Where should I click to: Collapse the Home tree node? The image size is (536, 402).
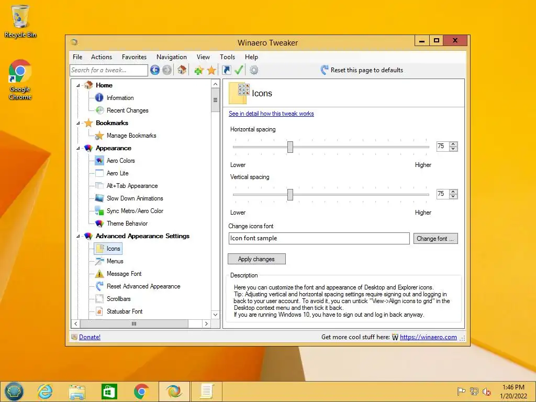(78, 85)
